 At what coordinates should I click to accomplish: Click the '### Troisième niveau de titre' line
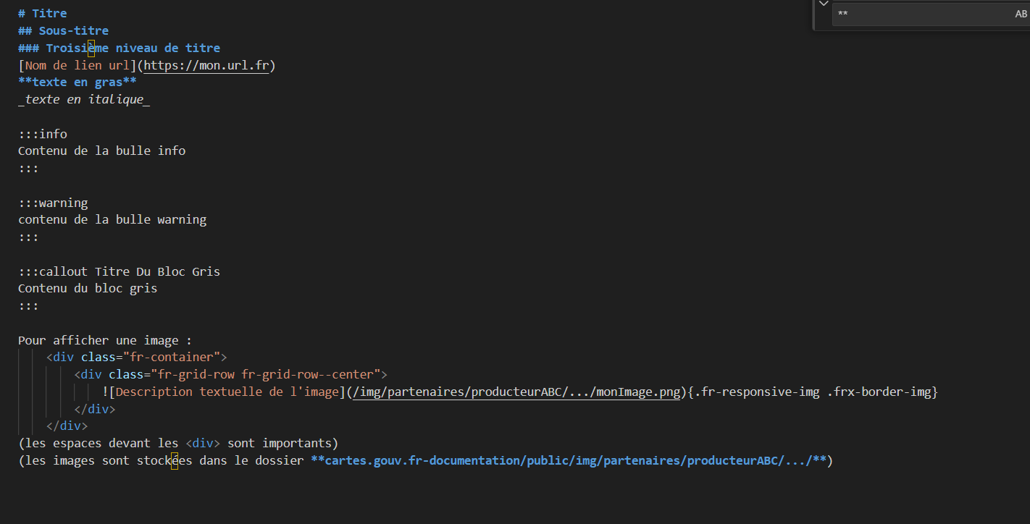120,48
